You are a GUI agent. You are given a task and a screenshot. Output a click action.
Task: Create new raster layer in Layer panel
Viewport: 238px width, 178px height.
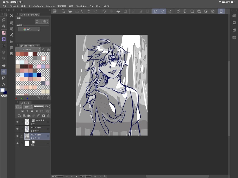pyautogui.click(x=19, y=116)
